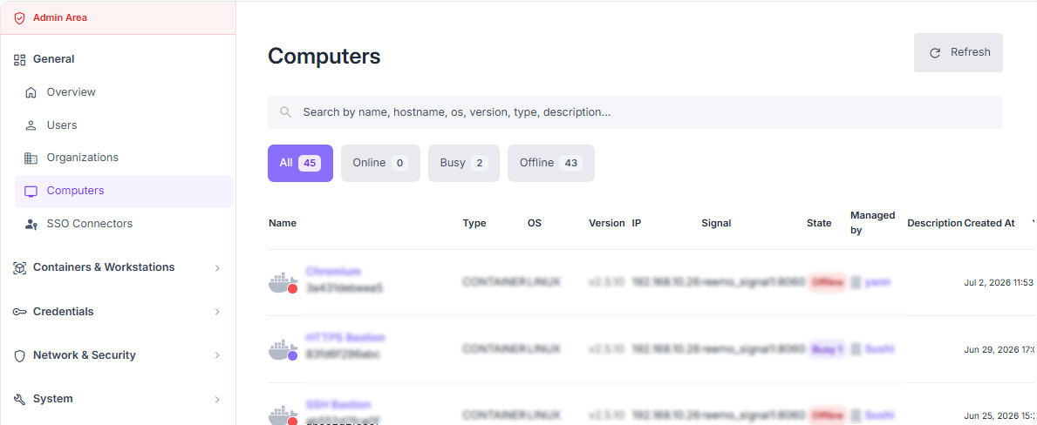The image size is (1037, 425).
Task: Click the General grid icon
Action: (20, 59)
